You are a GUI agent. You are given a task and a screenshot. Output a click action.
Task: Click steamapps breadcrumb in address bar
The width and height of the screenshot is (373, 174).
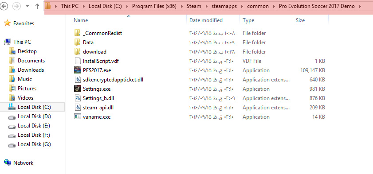(x=224, y=6)
